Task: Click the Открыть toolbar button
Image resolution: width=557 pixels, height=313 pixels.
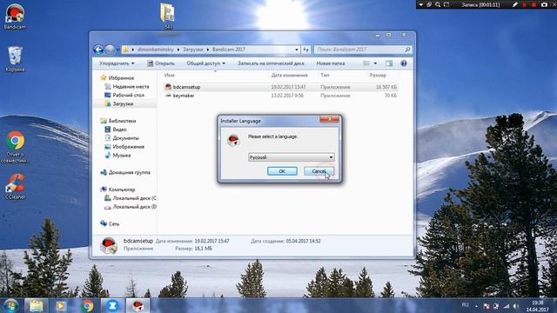Action: click(160, 63)
